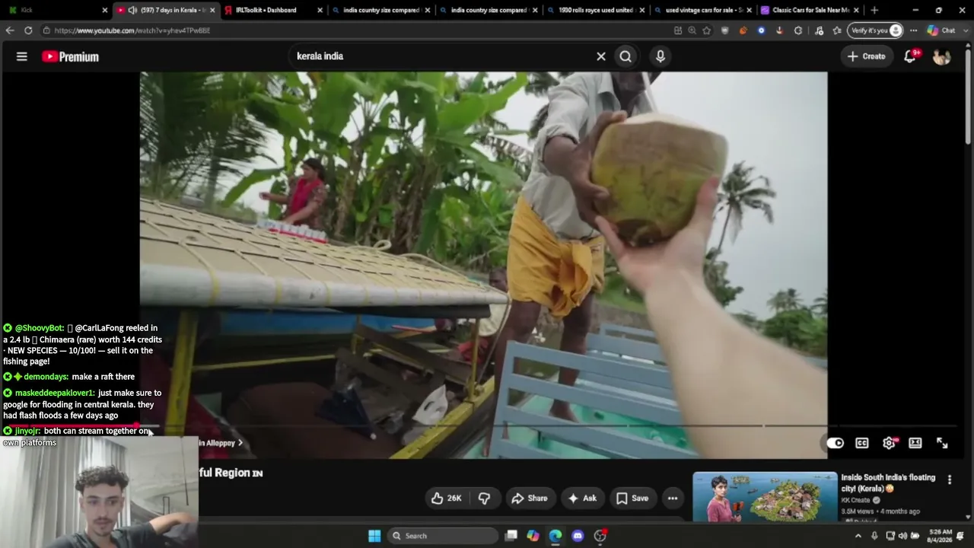Screen dimensions: 974x548
Task: Toggle the autoplay switch in the player
Action: (x=836, y=443)
